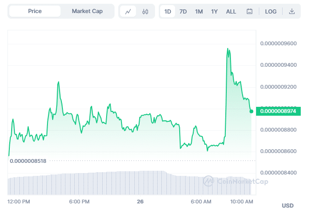Select the ALL time range
This screenshot has height=223, width=311.
pyautogui.click(x=231, y=12)
